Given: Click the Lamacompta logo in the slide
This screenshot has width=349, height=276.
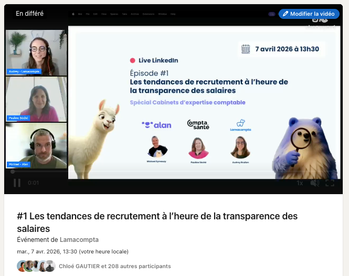Looking at the screenshot, I should tap(240, 125).
